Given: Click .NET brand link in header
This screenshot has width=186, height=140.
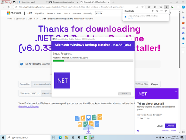Looking at the screenshot, I should point(29,13).
